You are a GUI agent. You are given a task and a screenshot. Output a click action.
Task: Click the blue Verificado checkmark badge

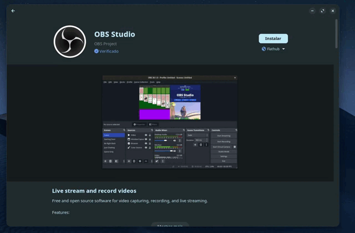[x=97, y=51]
